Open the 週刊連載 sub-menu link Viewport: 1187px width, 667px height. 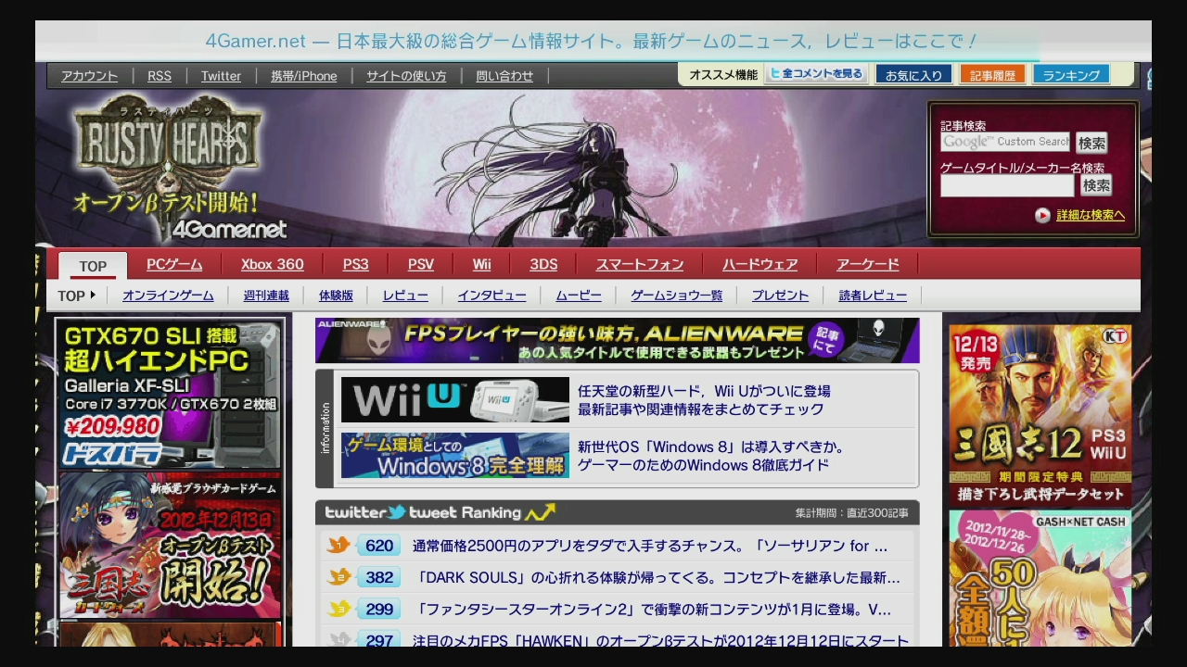(266, 296)
